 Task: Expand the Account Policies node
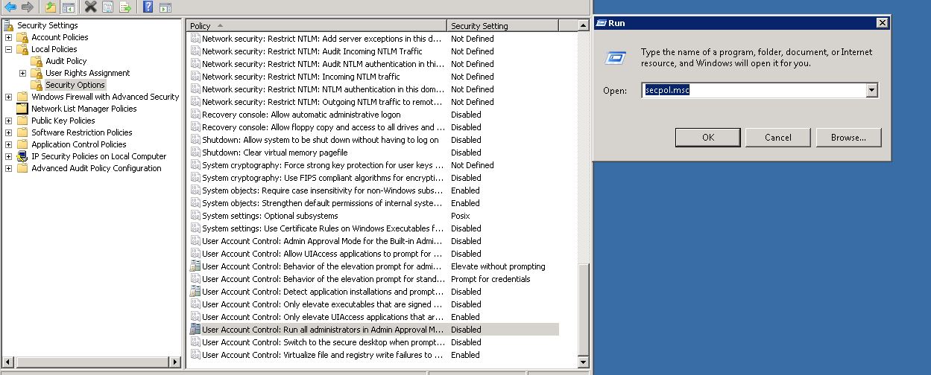pyautogui.click(x=8, y=37)
